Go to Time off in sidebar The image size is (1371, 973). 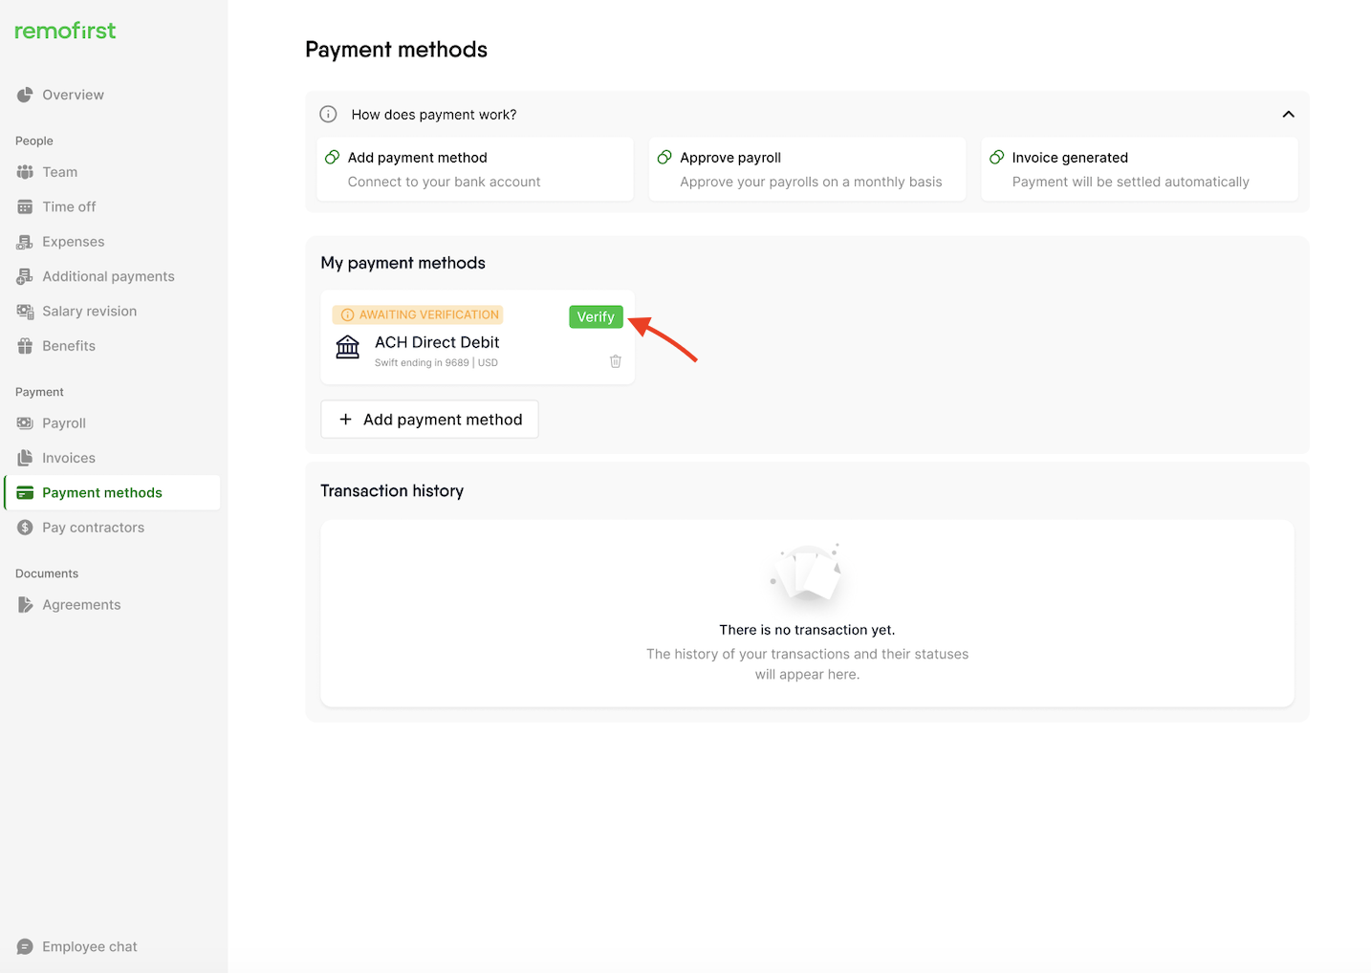tap(69, 206)
